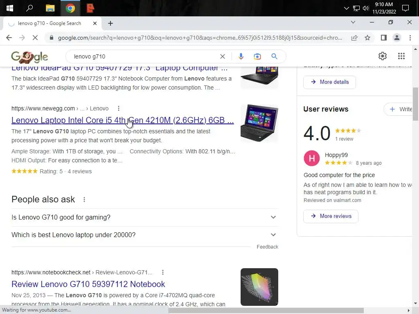Screen dimensions: 419x314
Task: Click the scroll-down arrow of page scrollbar
Action: (415, 303)
